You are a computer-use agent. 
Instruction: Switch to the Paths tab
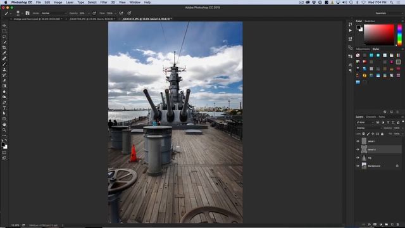coord(382,117)
